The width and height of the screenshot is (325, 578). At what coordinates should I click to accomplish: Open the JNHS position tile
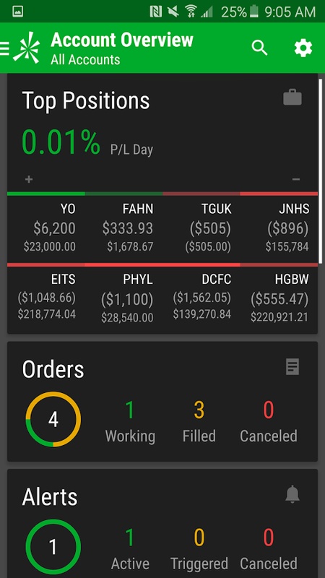click(x=279, y=228)
